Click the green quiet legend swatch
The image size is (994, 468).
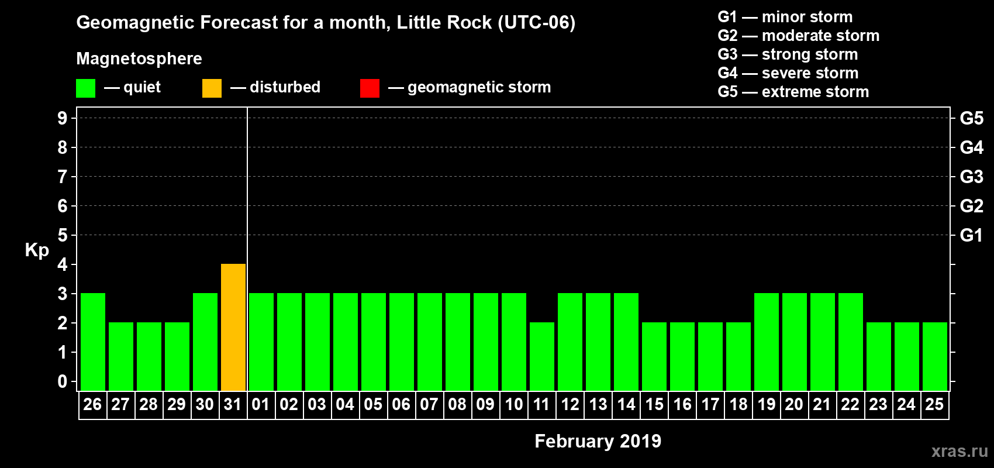(85, 88)
